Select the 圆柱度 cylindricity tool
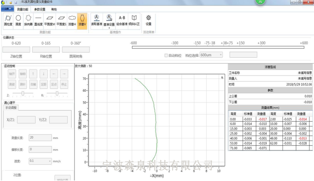This screenshot has height=181, width=314. coord(8,21)
